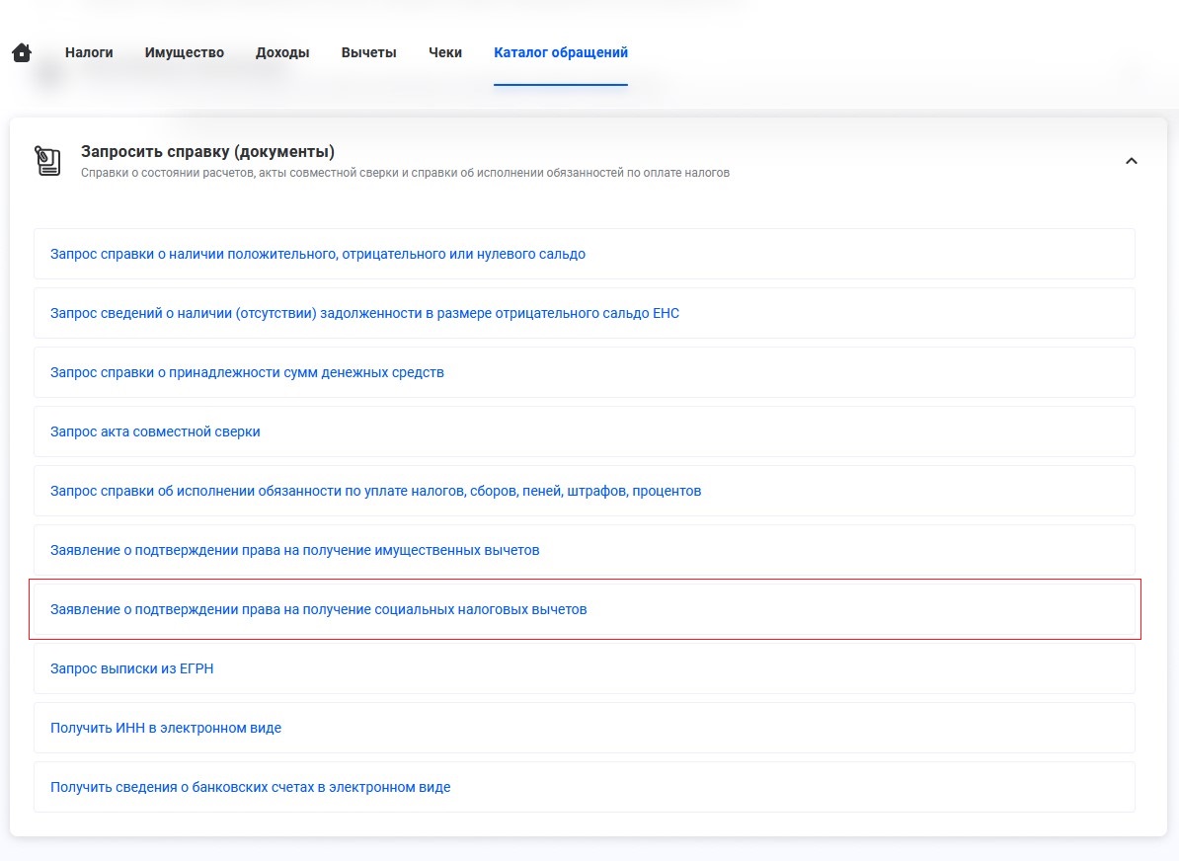Open the Налоги tab
The image size is (1179, 861).
point(89,53)
